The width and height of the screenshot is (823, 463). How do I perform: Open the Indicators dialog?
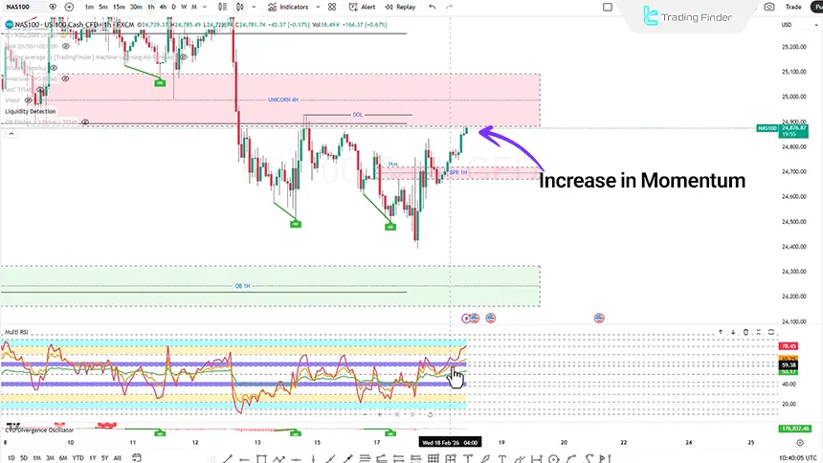point(288,7)
